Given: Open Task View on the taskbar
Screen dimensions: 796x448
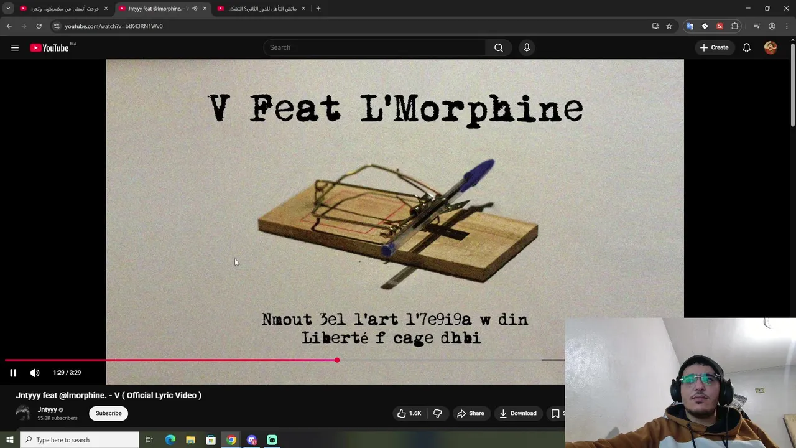Looking at the screenshot, I should pos(149,440).
